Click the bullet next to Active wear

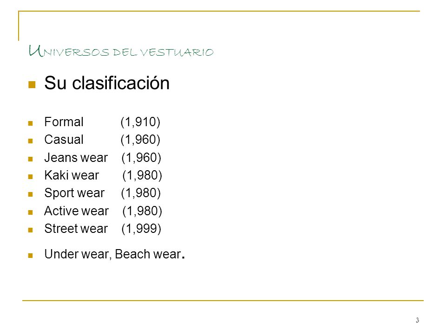coord(31,212)
